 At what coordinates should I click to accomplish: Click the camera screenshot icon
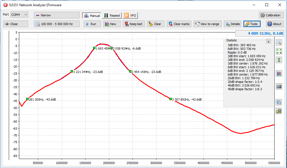click(x=279, y=86)
